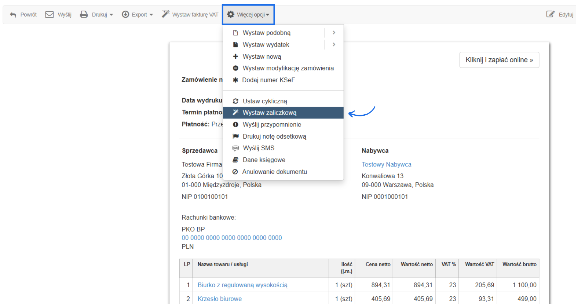
Task: Click the magic wand icon for Wystaw fakturę VAT
Action: click(166, 14)
